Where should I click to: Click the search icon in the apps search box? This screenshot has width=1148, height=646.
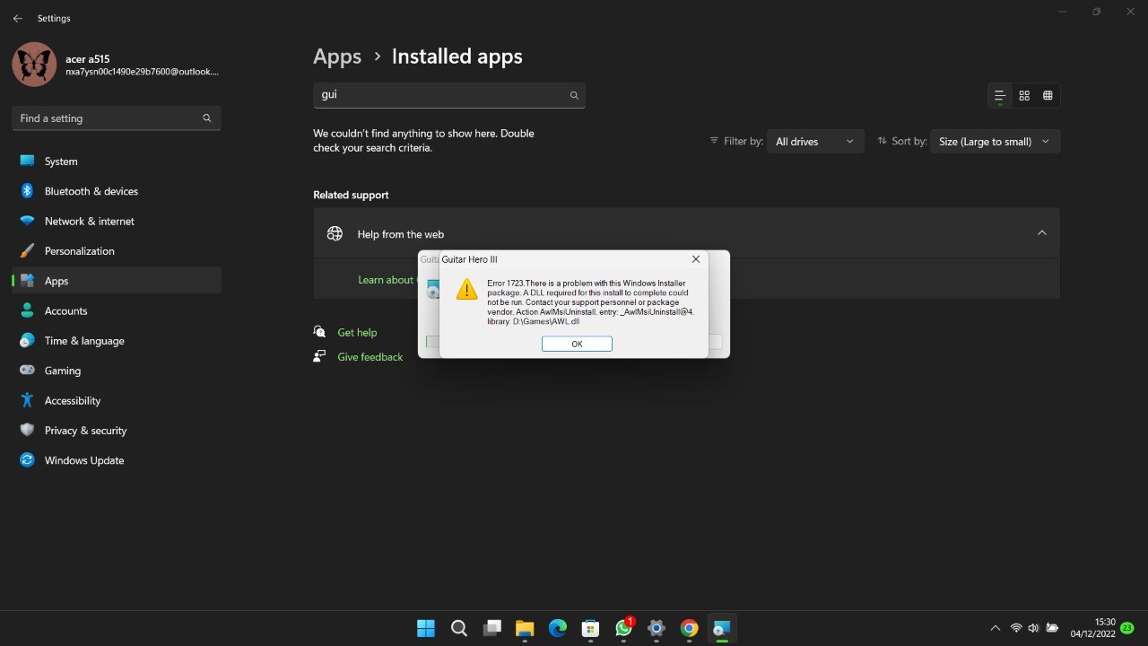coord(574,95)
